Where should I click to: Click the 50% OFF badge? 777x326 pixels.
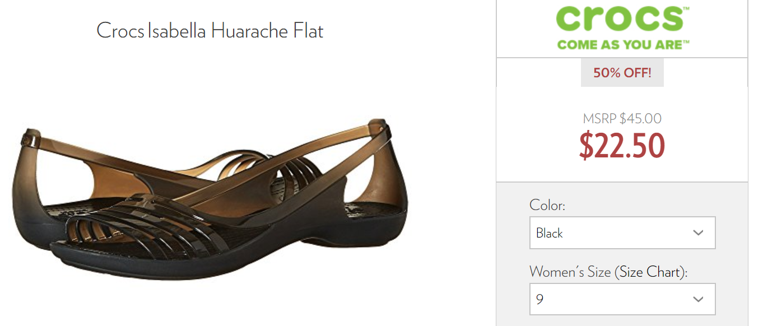tap(622, 73)
